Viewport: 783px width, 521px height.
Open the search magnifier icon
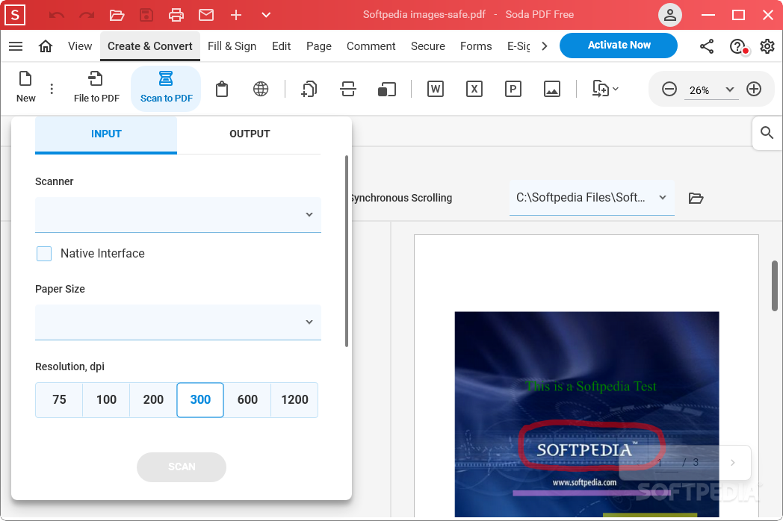click(767, 133)
